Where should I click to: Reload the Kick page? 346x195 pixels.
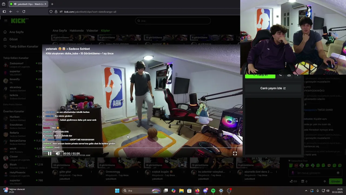[x=24, y=12]
